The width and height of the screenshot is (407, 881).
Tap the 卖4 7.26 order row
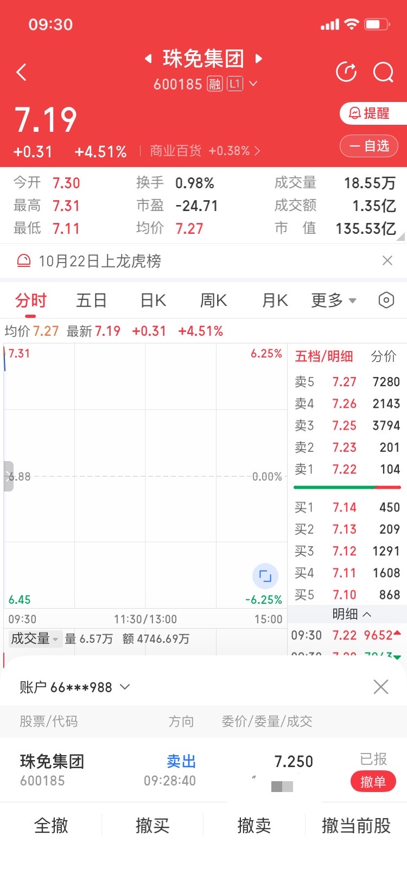pos(347,404)
